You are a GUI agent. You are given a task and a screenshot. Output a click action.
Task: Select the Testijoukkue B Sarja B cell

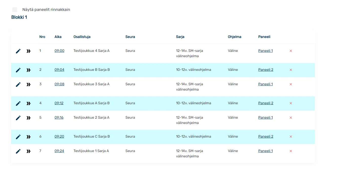92,70
